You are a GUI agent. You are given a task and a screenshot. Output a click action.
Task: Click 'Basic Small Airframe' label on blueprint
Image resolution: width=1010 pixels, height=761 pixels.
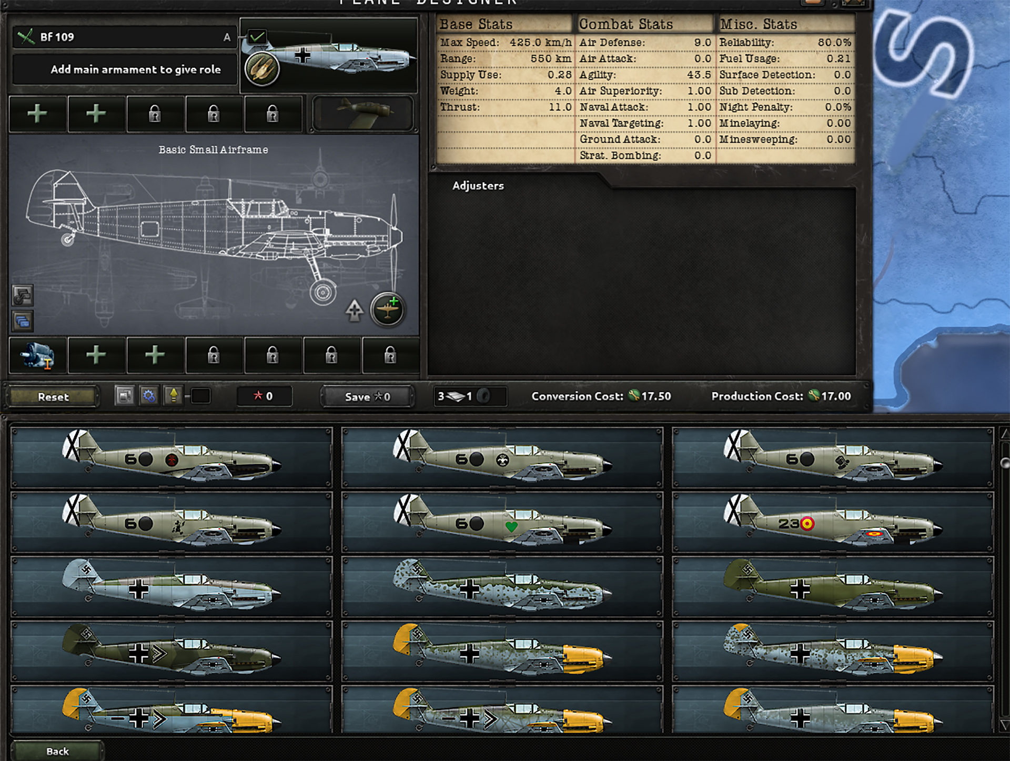[x=213, y=150]
